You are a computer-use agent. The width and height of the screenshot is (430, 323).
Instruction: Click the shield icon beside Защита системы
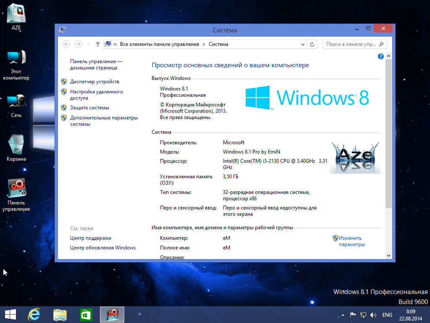pos(64,108)
